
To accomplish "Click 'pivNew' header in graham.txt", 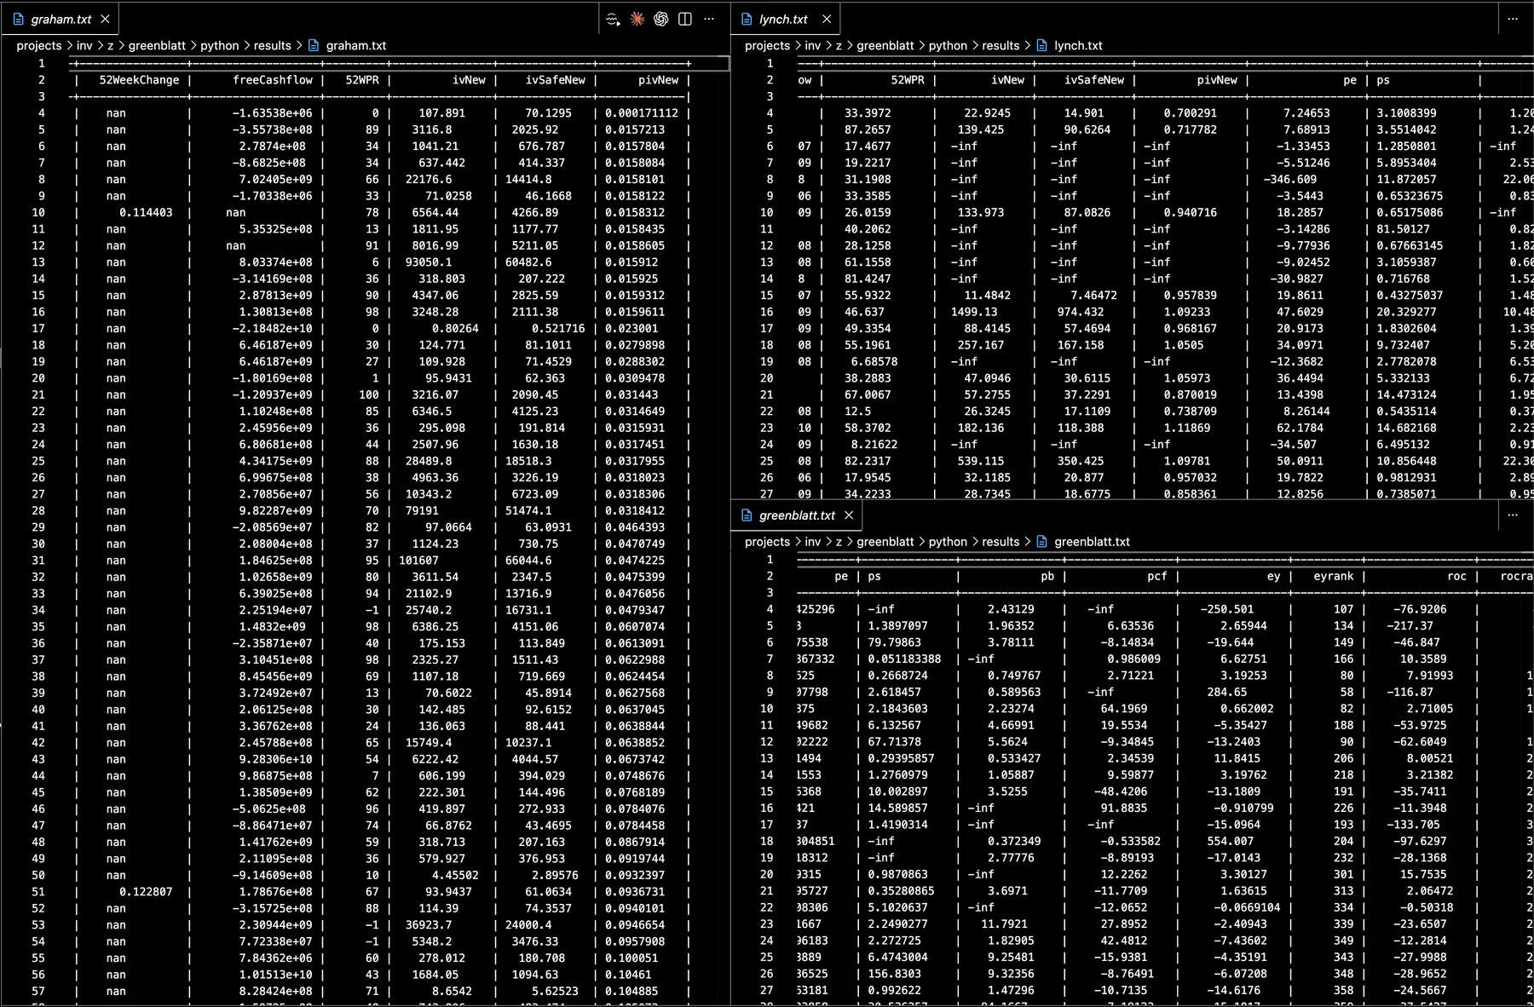I will (x=659, y=80).
